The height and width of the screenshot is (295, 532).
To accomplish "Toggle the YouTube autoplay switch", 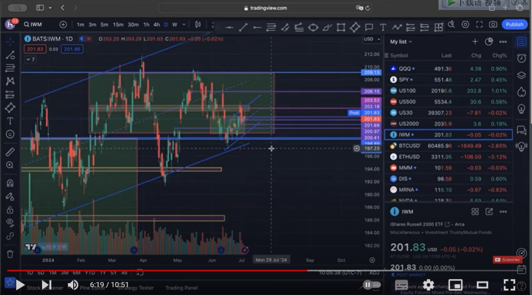I will [372, 285].
